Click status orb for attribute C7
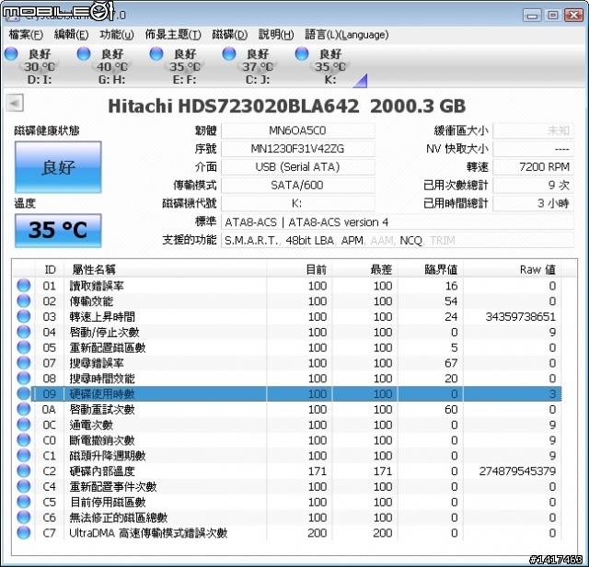This screenshot has width=589, height=567. click(24, 532)
